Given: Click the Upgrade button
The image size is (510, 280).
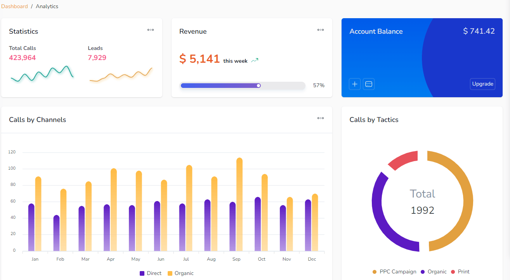Looking at the screenshot, I should point(482,84).
